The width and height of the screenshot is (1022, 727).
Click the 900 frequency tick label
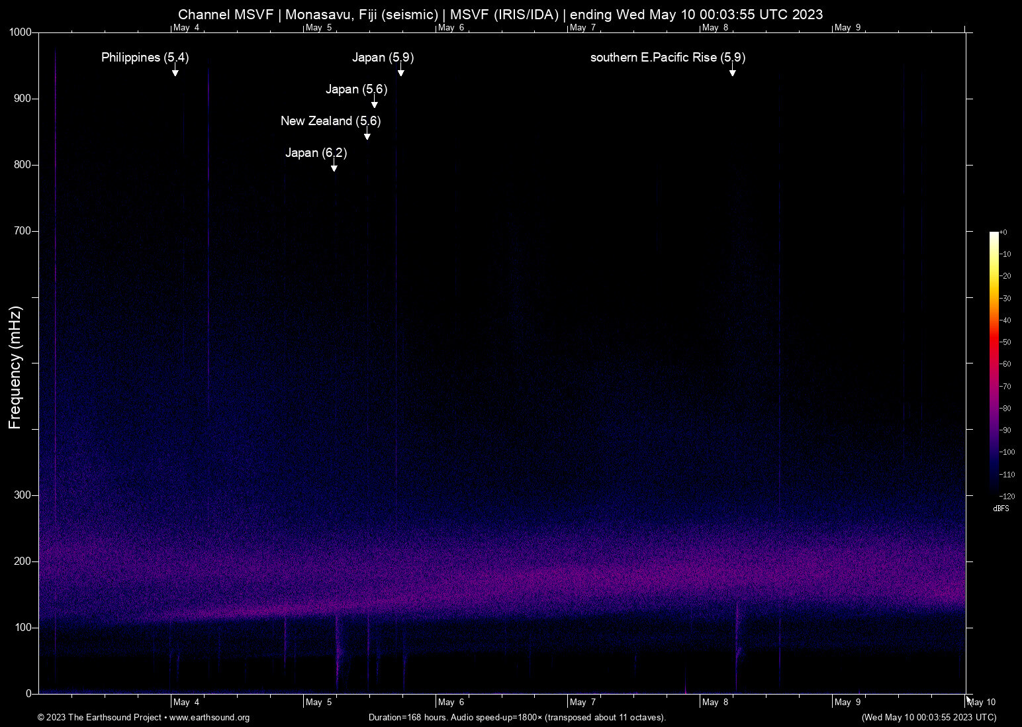pyautogui.click(x=23, y=99)
